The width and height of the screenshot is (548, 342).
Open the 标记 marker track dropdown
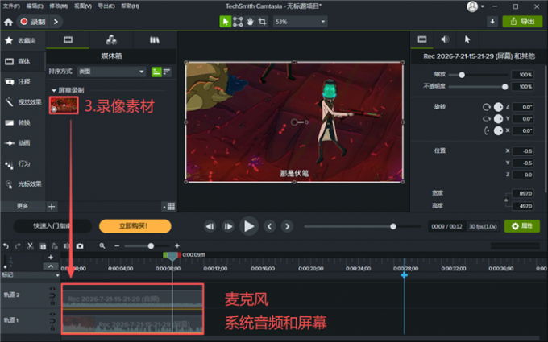pos(58,275)
